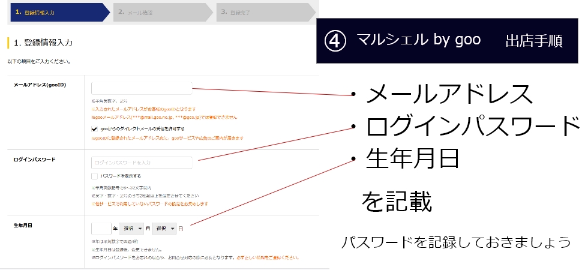Screen dimensions: 582x270
Task: Click パスワードを記録しておきましょう text
Action: click(x=456, y=242)
